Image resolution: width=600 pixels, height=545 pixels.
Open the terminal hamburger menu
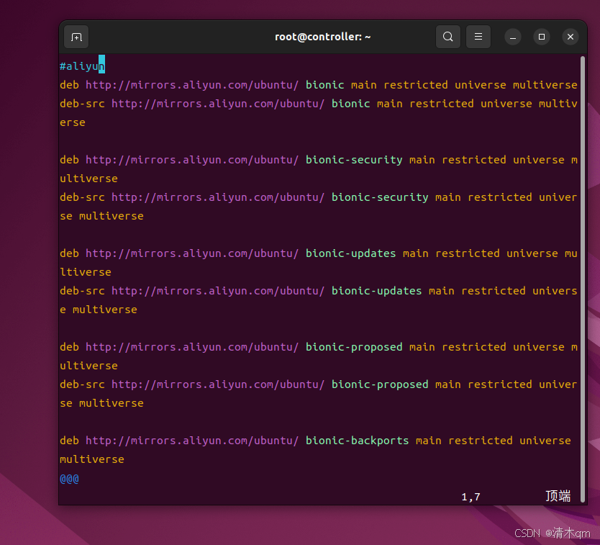pyautogui.click(x=478, y=37)
